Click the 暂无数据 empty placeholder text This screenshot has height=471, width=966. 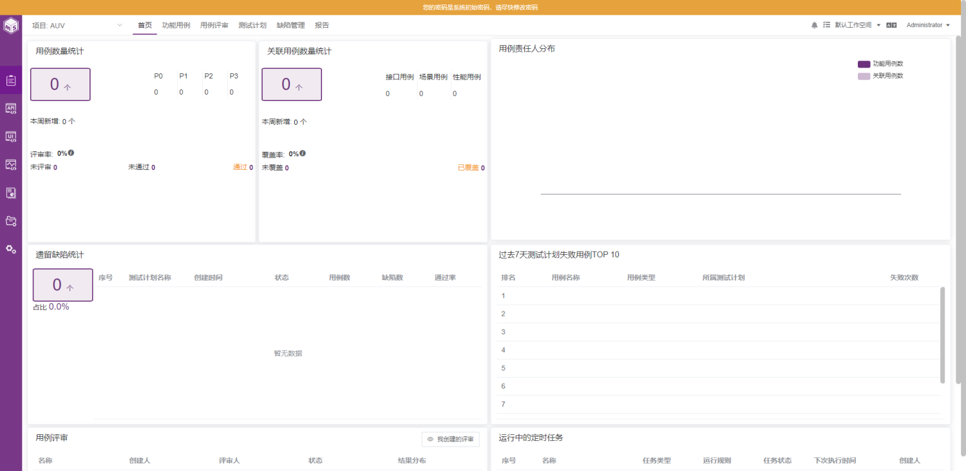(288, 353)
